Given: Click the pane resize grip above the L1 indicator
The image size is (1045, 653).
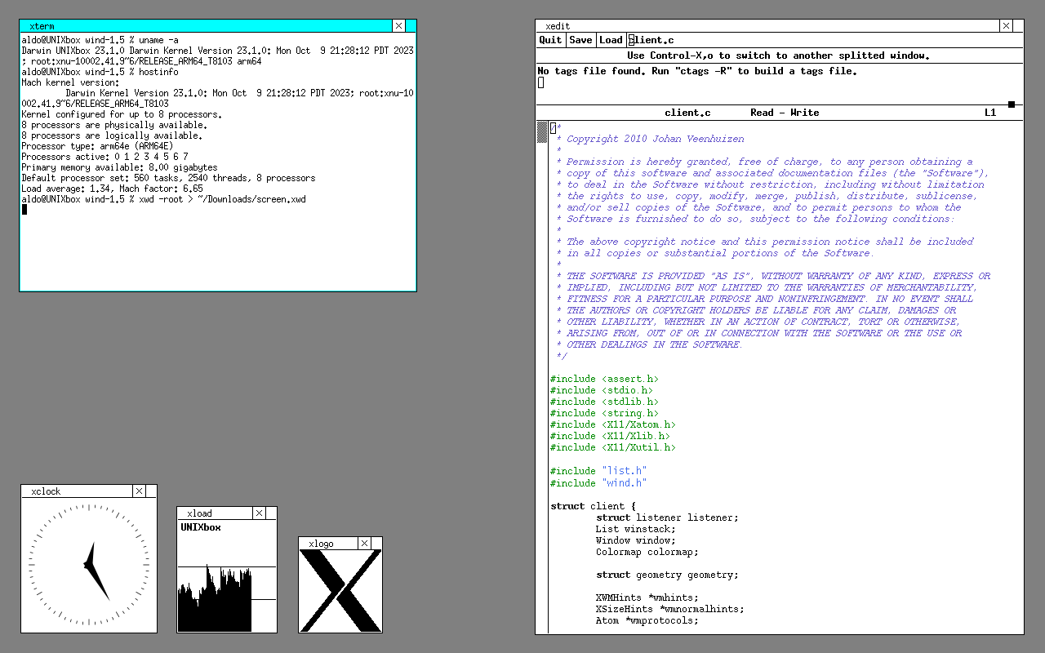Looking at the screenshot, I should (1011, 104).
